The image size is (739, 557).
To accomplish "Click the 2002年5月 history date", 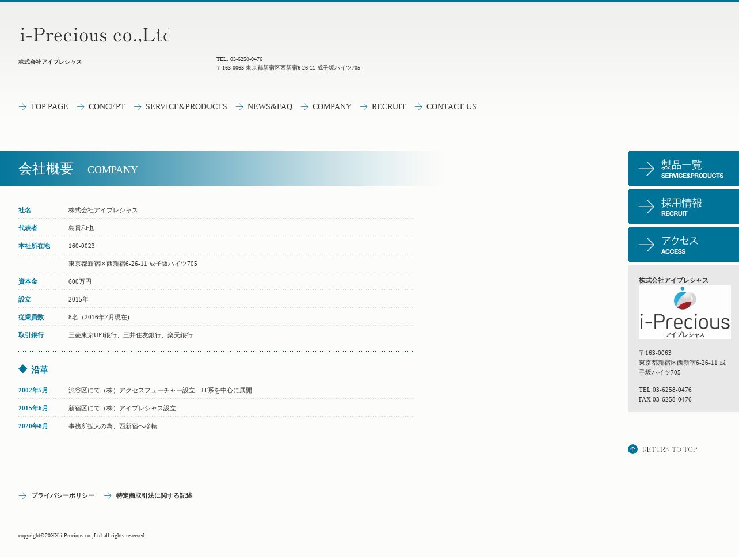I will click(x=33, y=390).
